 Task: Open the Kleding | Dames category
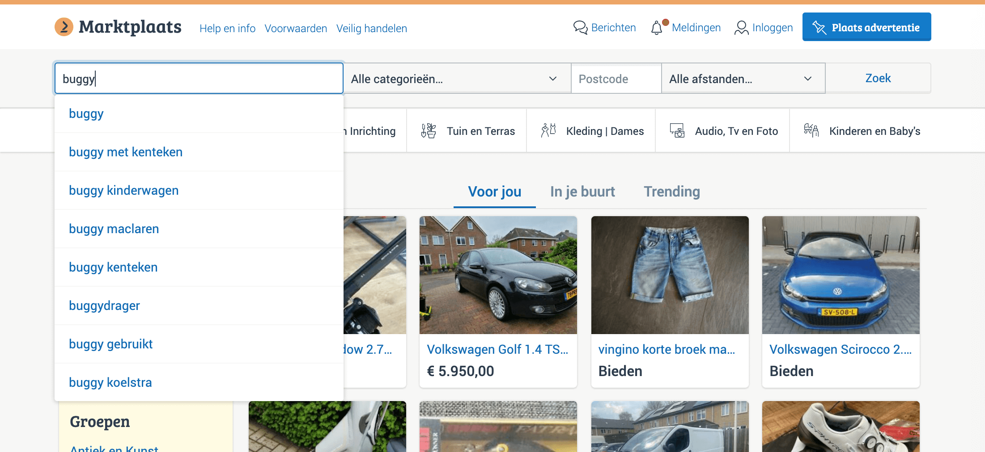[x=591, y=131]
